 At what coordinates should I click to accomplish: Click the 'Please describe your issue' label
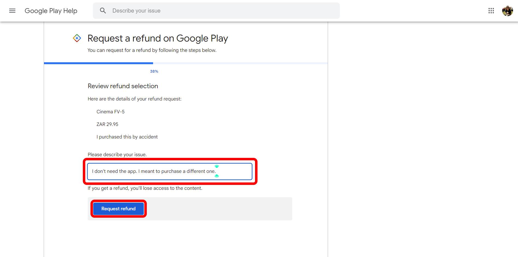[117, 155]
